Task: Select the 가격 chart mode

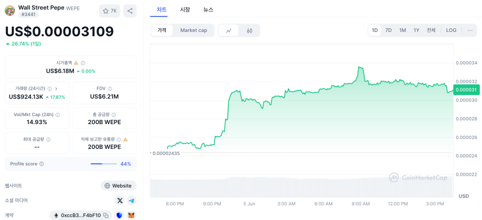Action: (162, 31)
